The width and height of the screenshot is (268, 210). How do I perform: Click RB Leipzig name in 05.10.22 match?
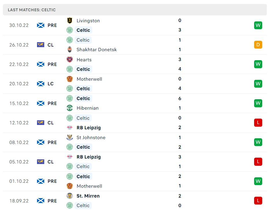pos(88,157)
